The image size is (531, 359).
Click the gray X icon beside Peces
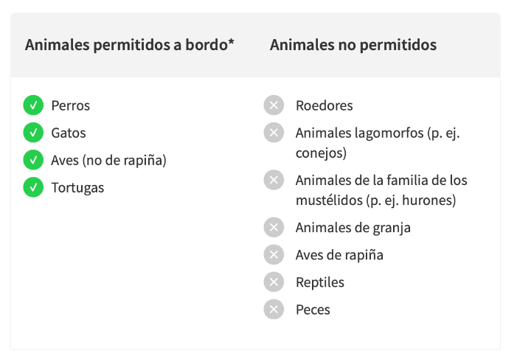coord(274,310)
